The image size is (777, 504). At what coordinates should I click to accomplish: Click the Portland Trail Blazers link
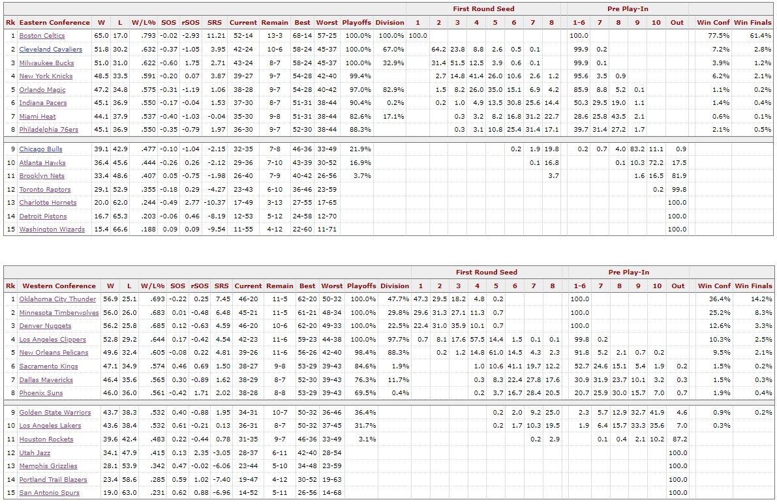tap(53, 479)
